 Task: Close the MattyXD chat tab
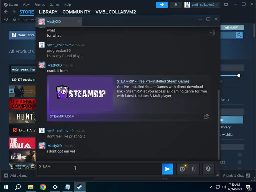[79, 21]
